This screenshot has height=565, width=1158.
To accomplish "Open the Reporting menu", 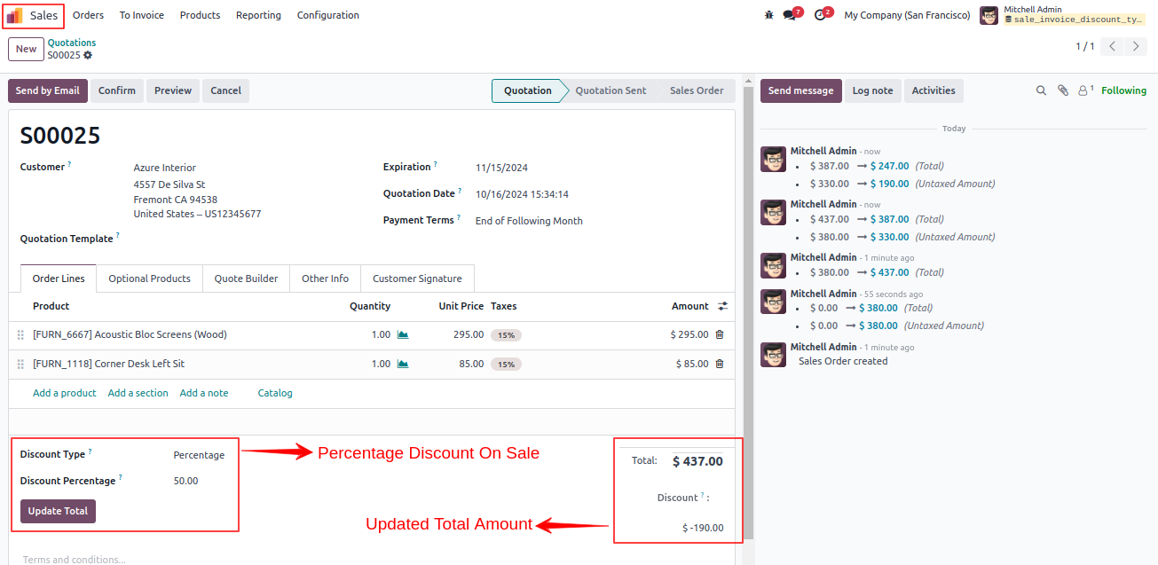I will coord(258,15).
